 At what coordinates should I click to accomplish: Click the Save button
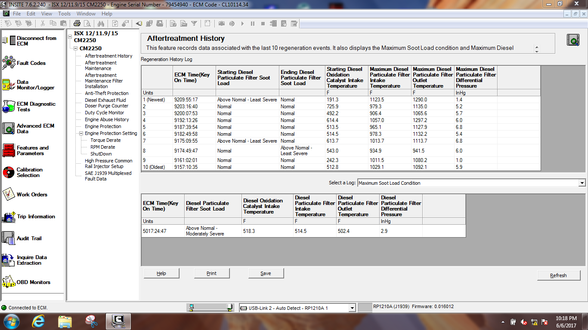pos(266,273)
